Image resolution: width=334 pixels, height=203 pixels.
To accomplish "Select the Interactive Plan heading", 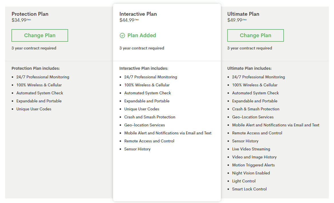I will pyautogui.click(x=138, y=14).
